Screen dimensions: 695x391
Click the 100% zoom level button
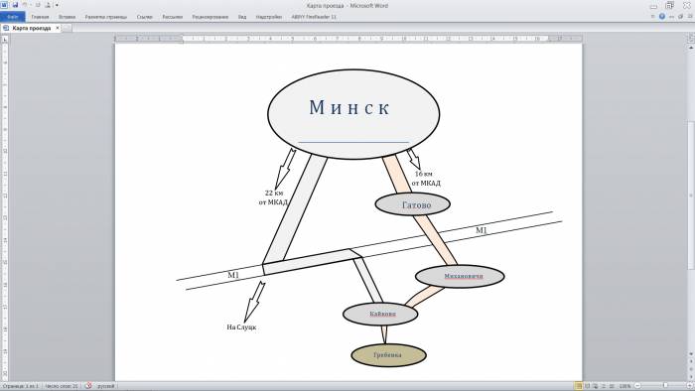[x=625, y=386]
